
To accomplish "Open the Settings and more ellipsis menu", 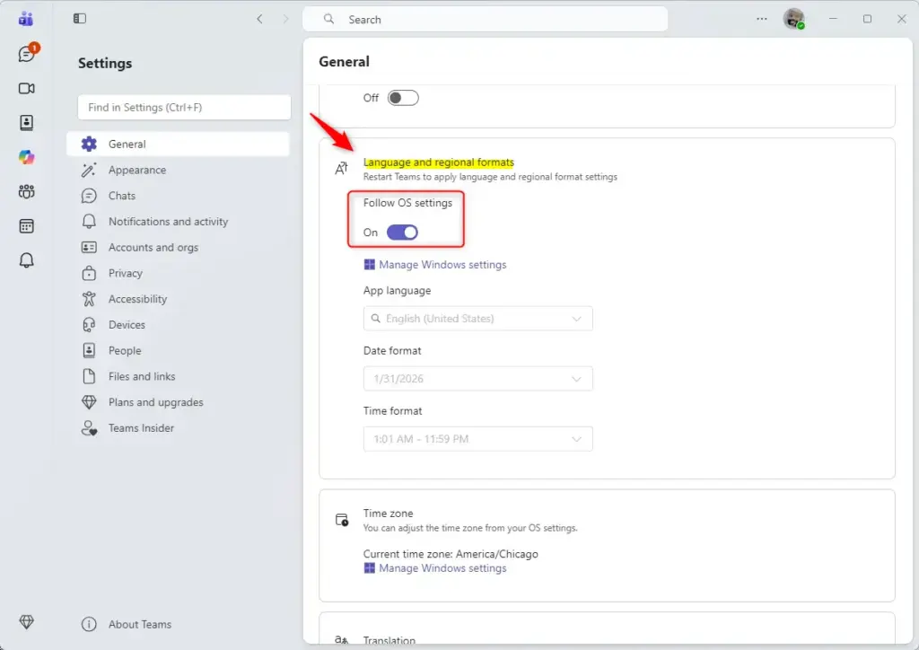I will pyautogui.click(x=761, y=19).
